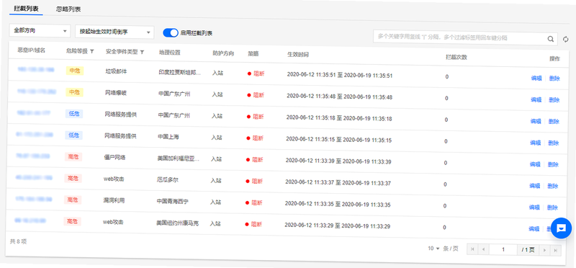The height and width of the screenshot is (268, 576).
Task: Click the 垃圾邮件 event type cell
Action: 116,71
